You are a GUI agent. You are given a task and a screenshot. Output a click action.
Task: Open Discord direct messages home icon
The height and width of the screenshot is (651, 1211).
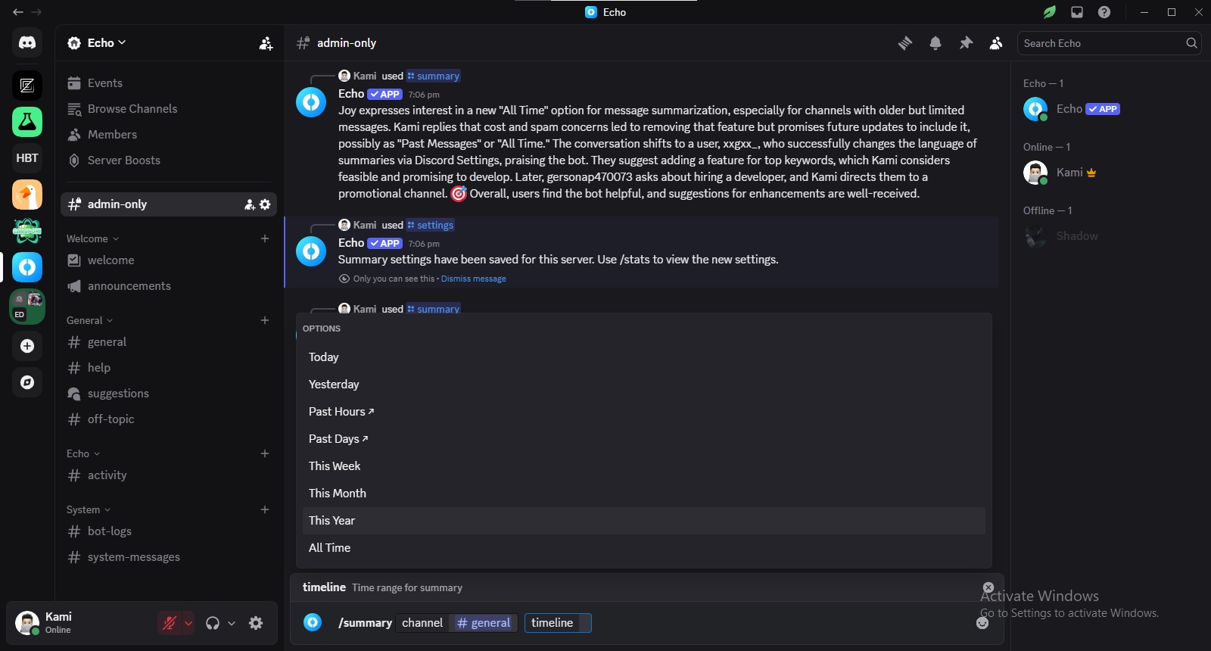(x=27, y=43)
